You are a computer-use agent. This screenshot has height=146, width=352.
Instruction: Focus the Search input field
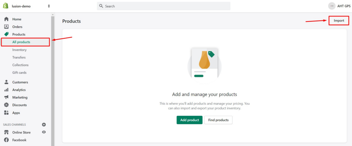coord(164,6)
